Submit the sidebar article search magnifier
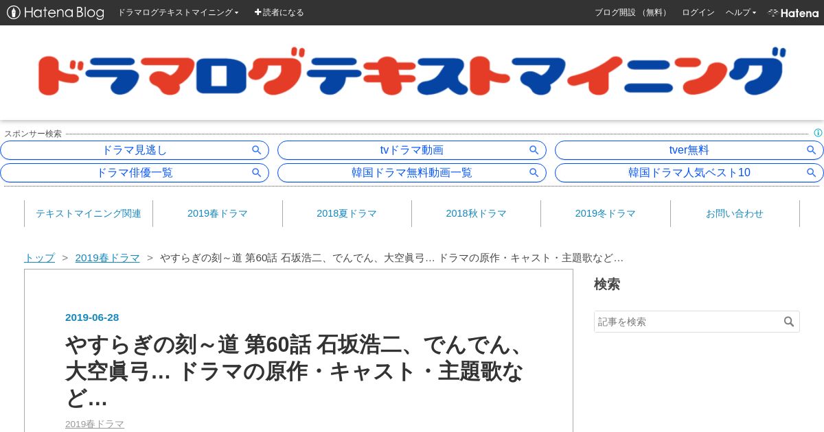 pos(789,322)
